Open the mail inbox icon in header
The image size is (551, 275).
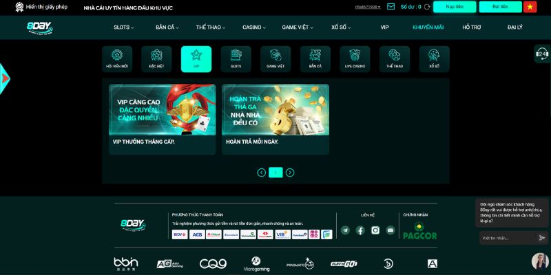coord(391,7)
